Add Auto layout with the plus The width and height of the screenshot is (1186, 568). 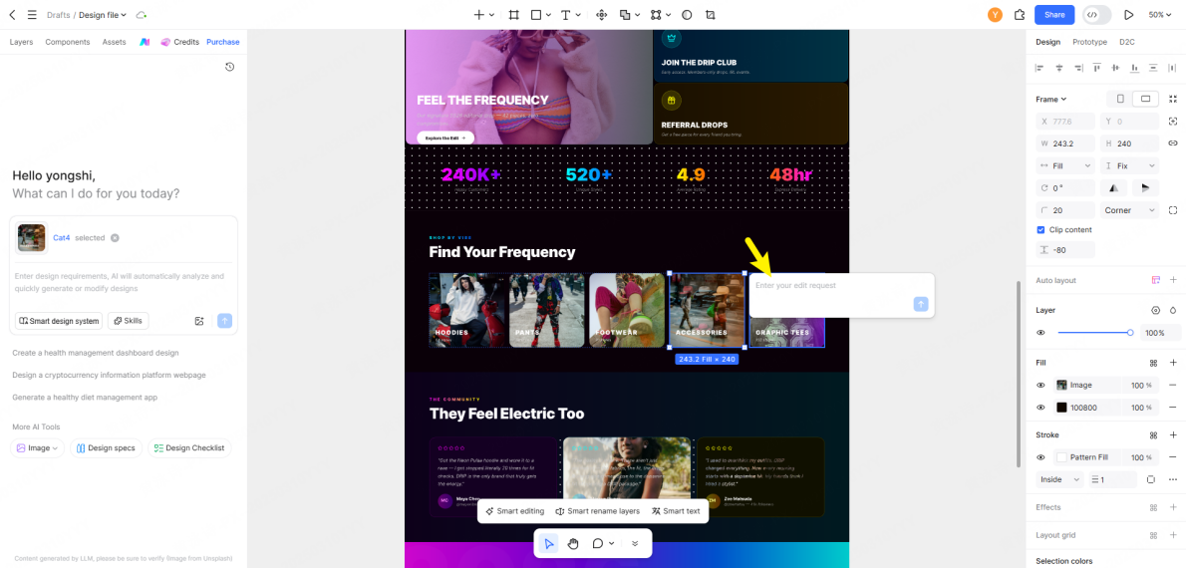1173,280
